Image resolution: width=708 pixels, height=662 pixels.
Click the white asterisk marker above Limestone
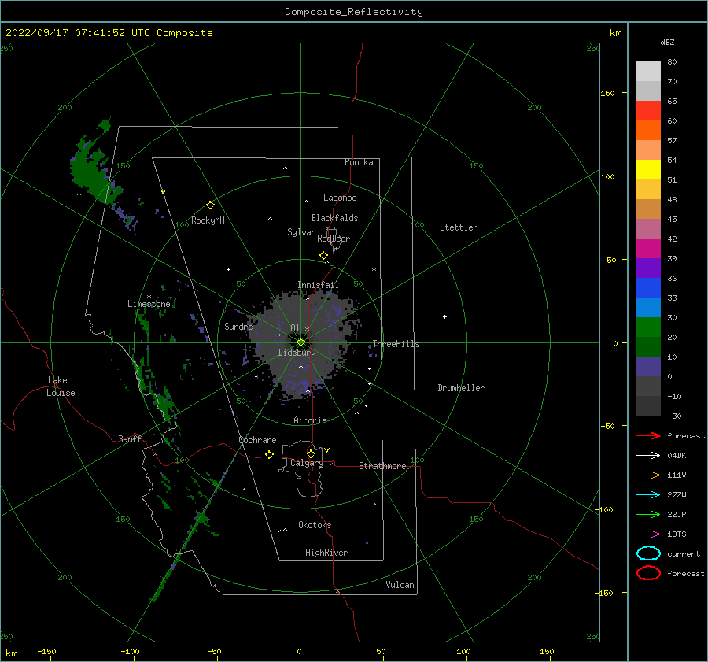pos(149,297)
